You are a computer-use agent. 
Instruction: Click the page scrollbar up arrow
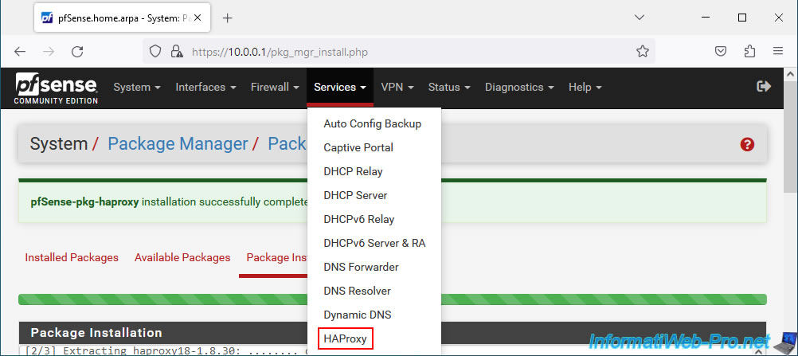[x=790, y=74]
